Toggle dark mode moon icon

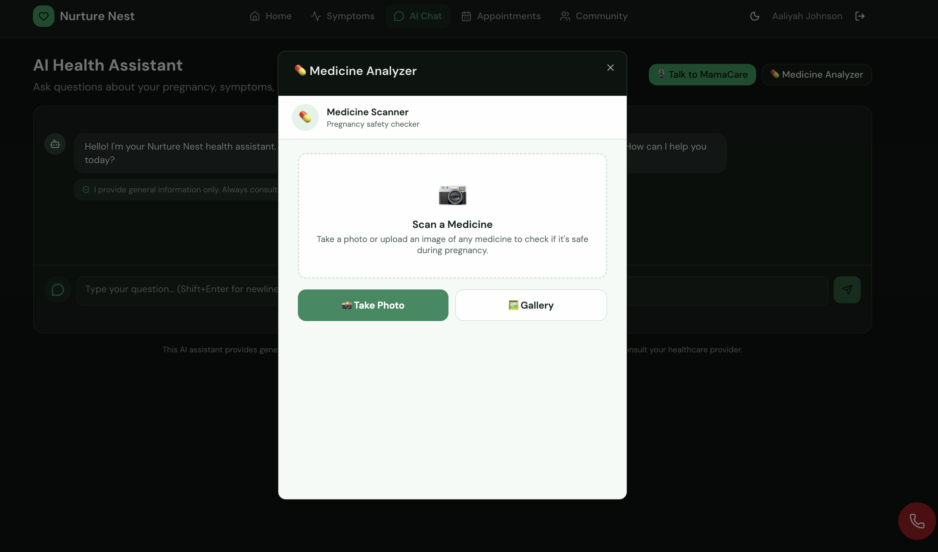754,16
